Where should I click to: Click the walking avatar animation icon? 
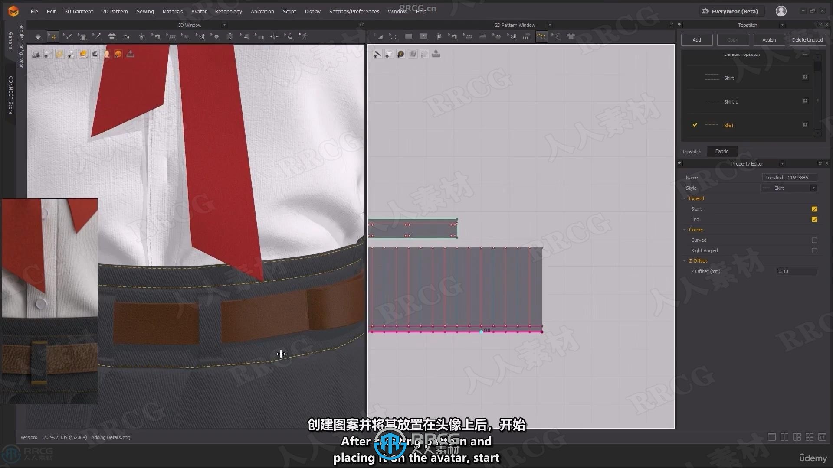(x=304, y=37)
